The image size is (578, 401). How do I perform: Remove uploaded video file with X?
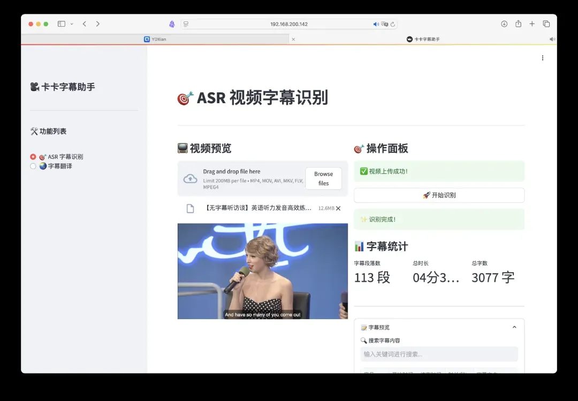[x=338, y=209]
